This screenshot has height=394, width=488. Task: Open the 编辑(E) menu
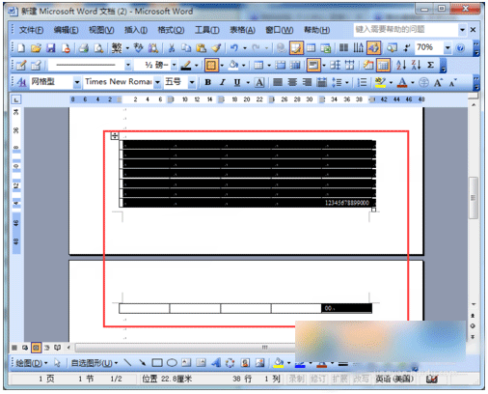click(x=66, y=30)
